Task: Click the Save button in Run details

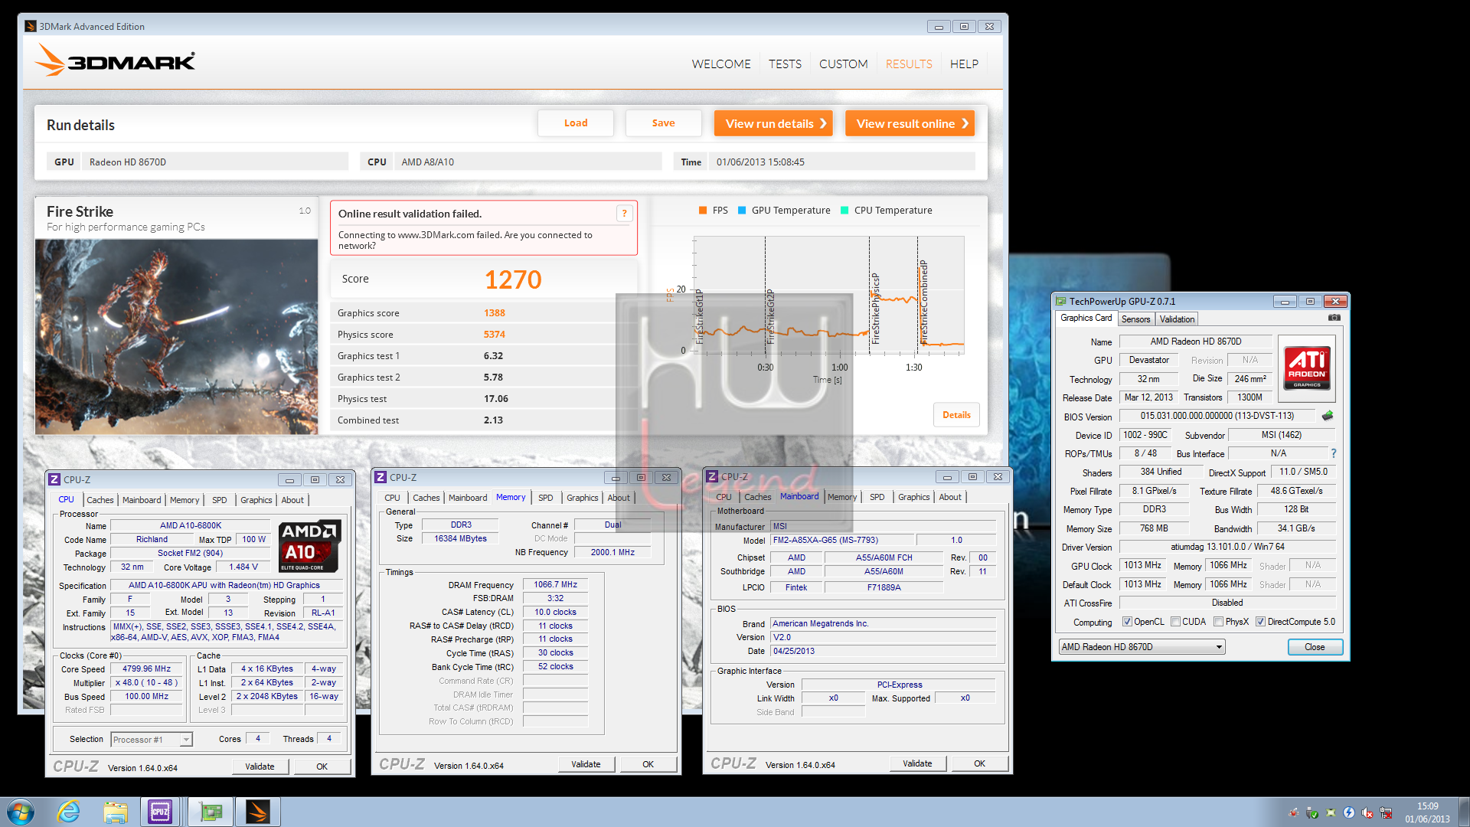Action: point(664,123)
